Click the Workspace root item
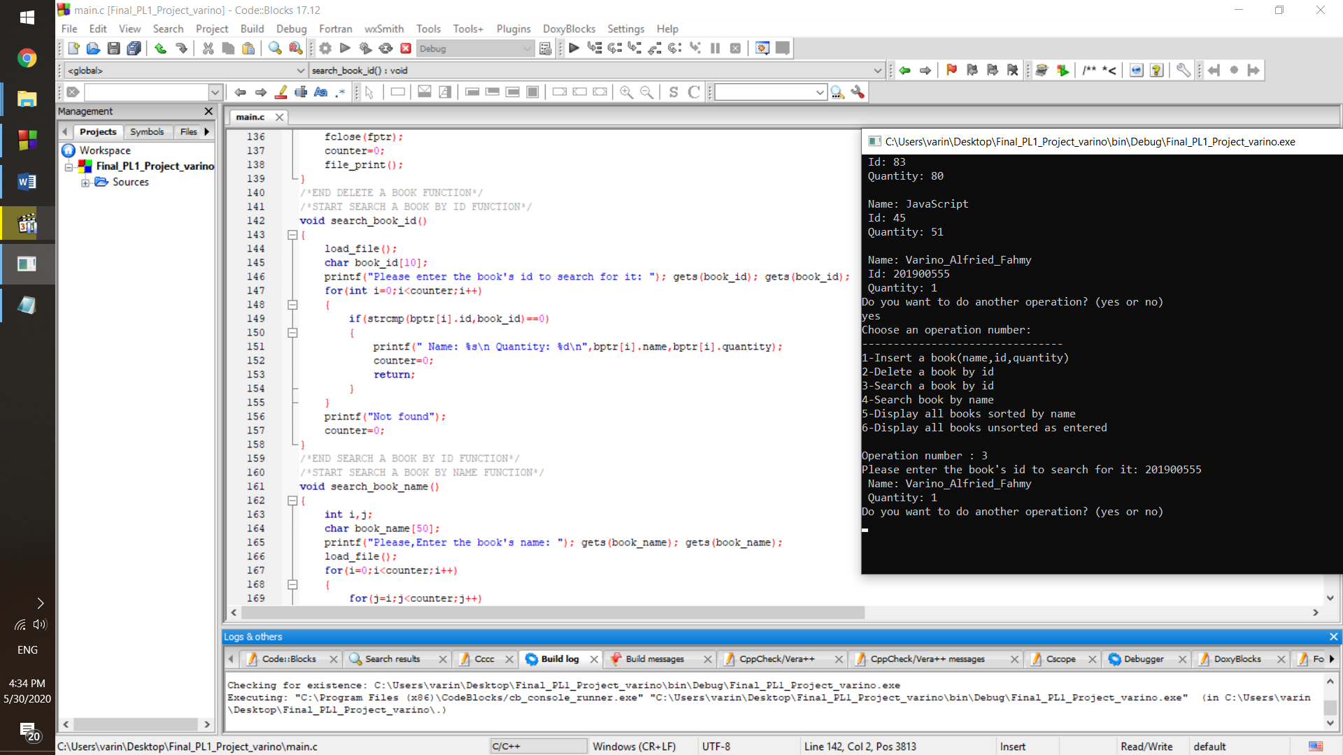The image size is (1343, 755). pos(105,150)
